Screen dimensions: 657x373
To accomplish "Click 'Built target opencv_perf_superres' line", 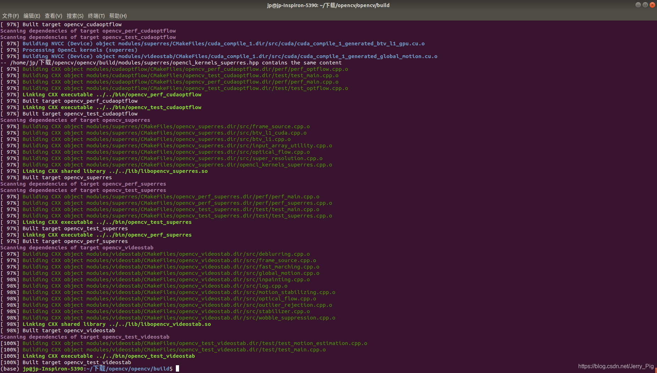I will coord(64,241).
